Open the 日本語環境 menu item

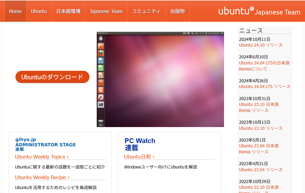pos(68,11)
